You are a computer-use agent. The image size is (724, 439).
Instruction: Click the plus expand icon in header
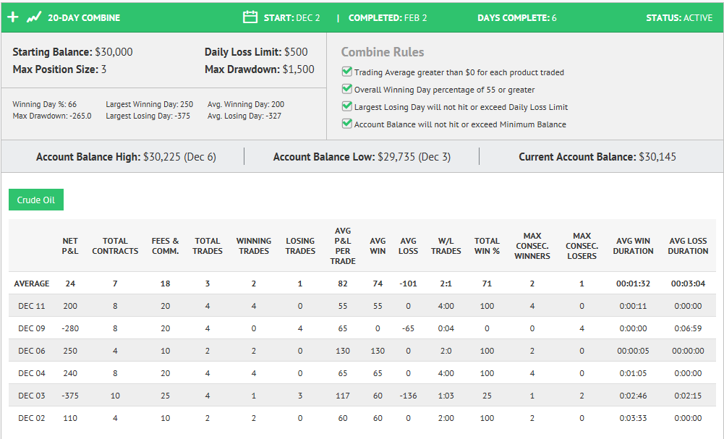(13, 17)
